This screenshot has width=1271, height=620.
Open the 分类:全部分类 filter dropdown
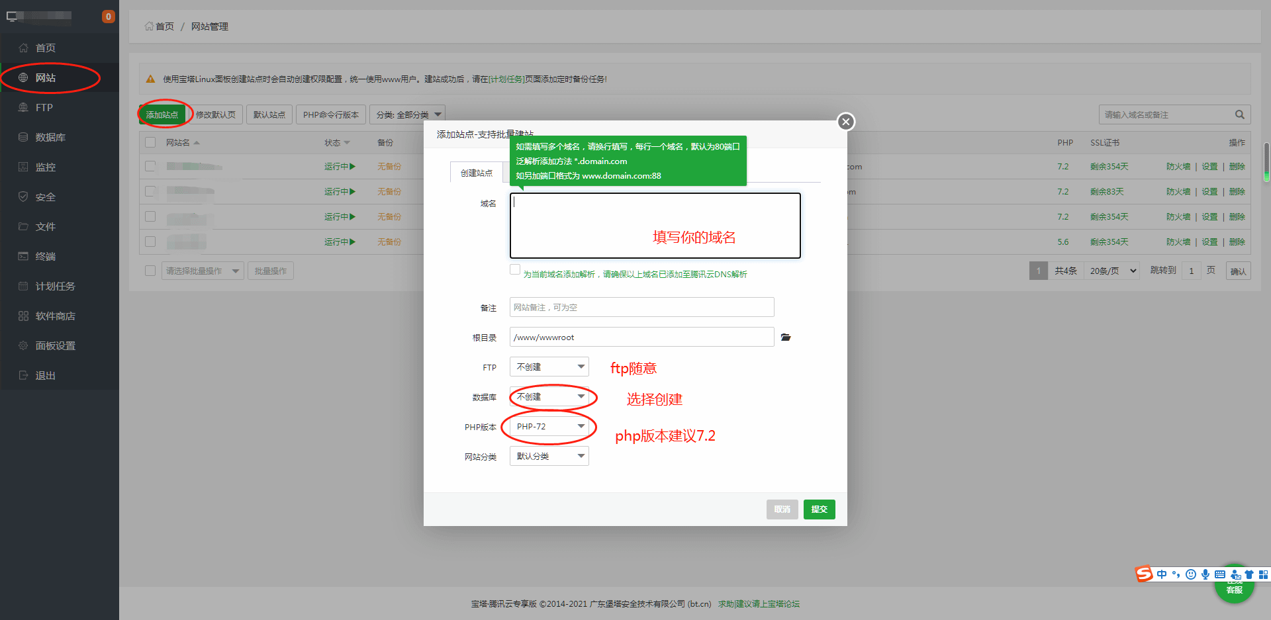click(407, 114)
